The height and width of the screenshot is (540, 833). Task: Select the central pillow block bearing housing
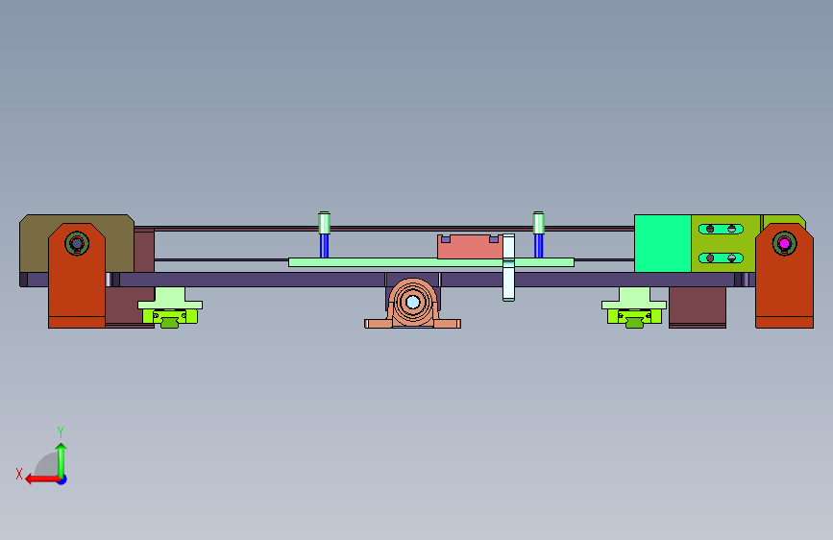[413, 304]
